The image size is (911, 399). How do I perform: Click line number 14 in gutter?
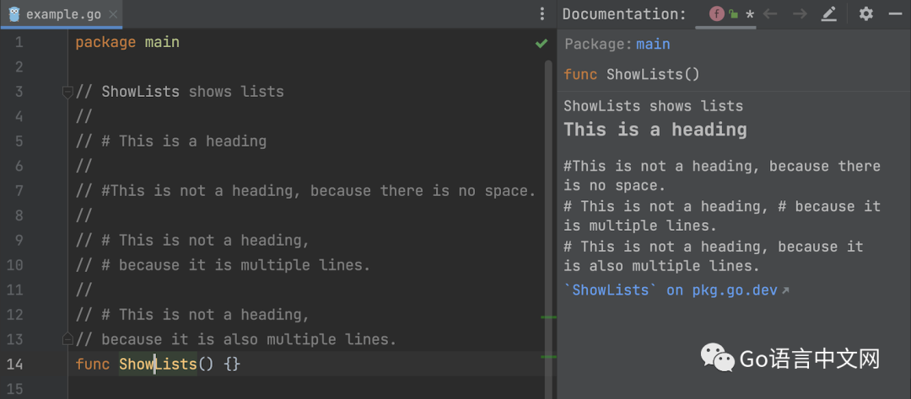(15, 364)
